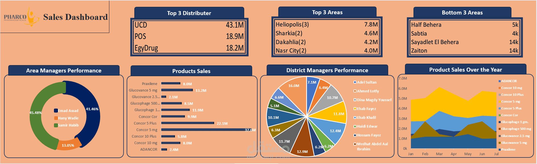Click the Concor Cor bar label
Image resolution: width=537 pixels, height=164 pixels.
click(148, 117)
